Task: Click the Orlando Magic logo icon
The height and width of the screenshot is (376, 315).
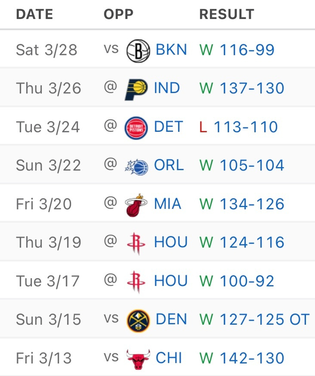Action: coord(136,166)
